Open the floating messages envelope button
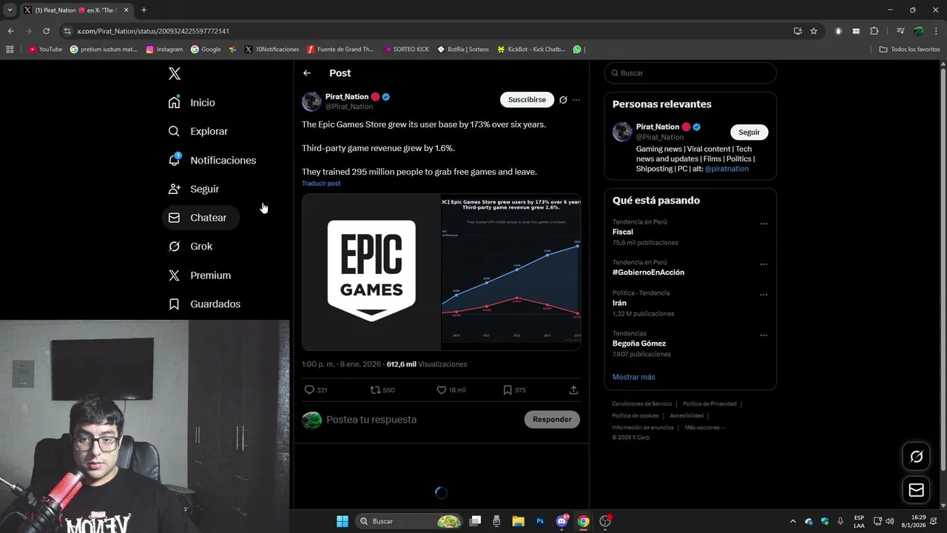This screenshot has width=947, height=533. click(916, 490)
